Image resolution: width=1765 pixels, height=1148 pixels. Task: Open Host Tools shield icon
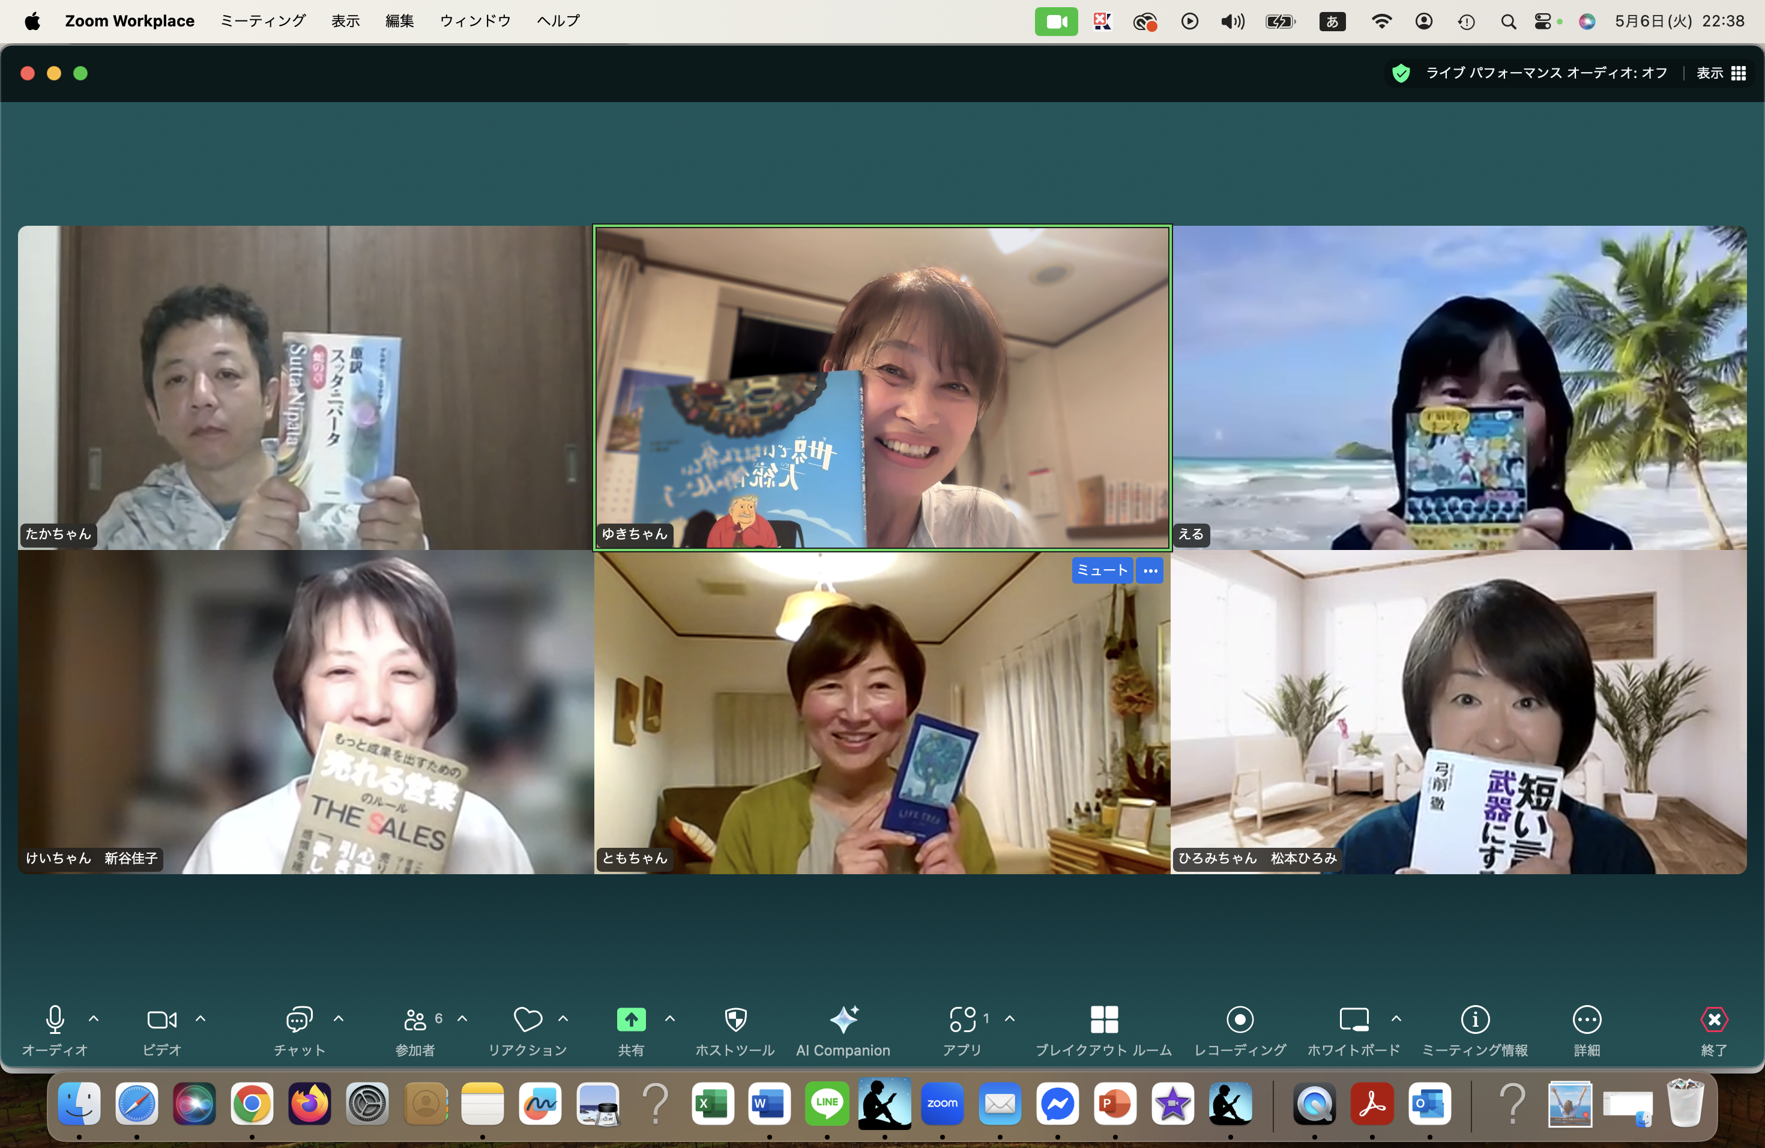[735, 1020]
